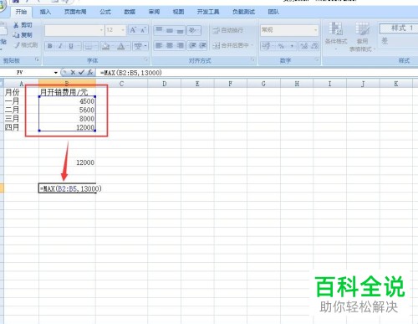Switch to the Formulas (公式) tab

(x=105, y=12)
